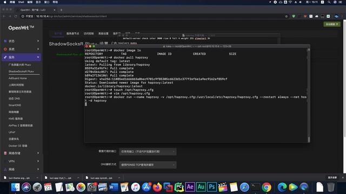346x194 pixels.
Task: Open SmartDNS in the sidebar
Action: [15, 105]
